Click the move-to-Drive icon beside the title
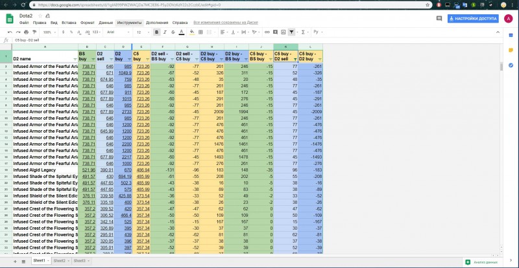The height and width of the screenshot is (268, 519). [x=47, y=16]
